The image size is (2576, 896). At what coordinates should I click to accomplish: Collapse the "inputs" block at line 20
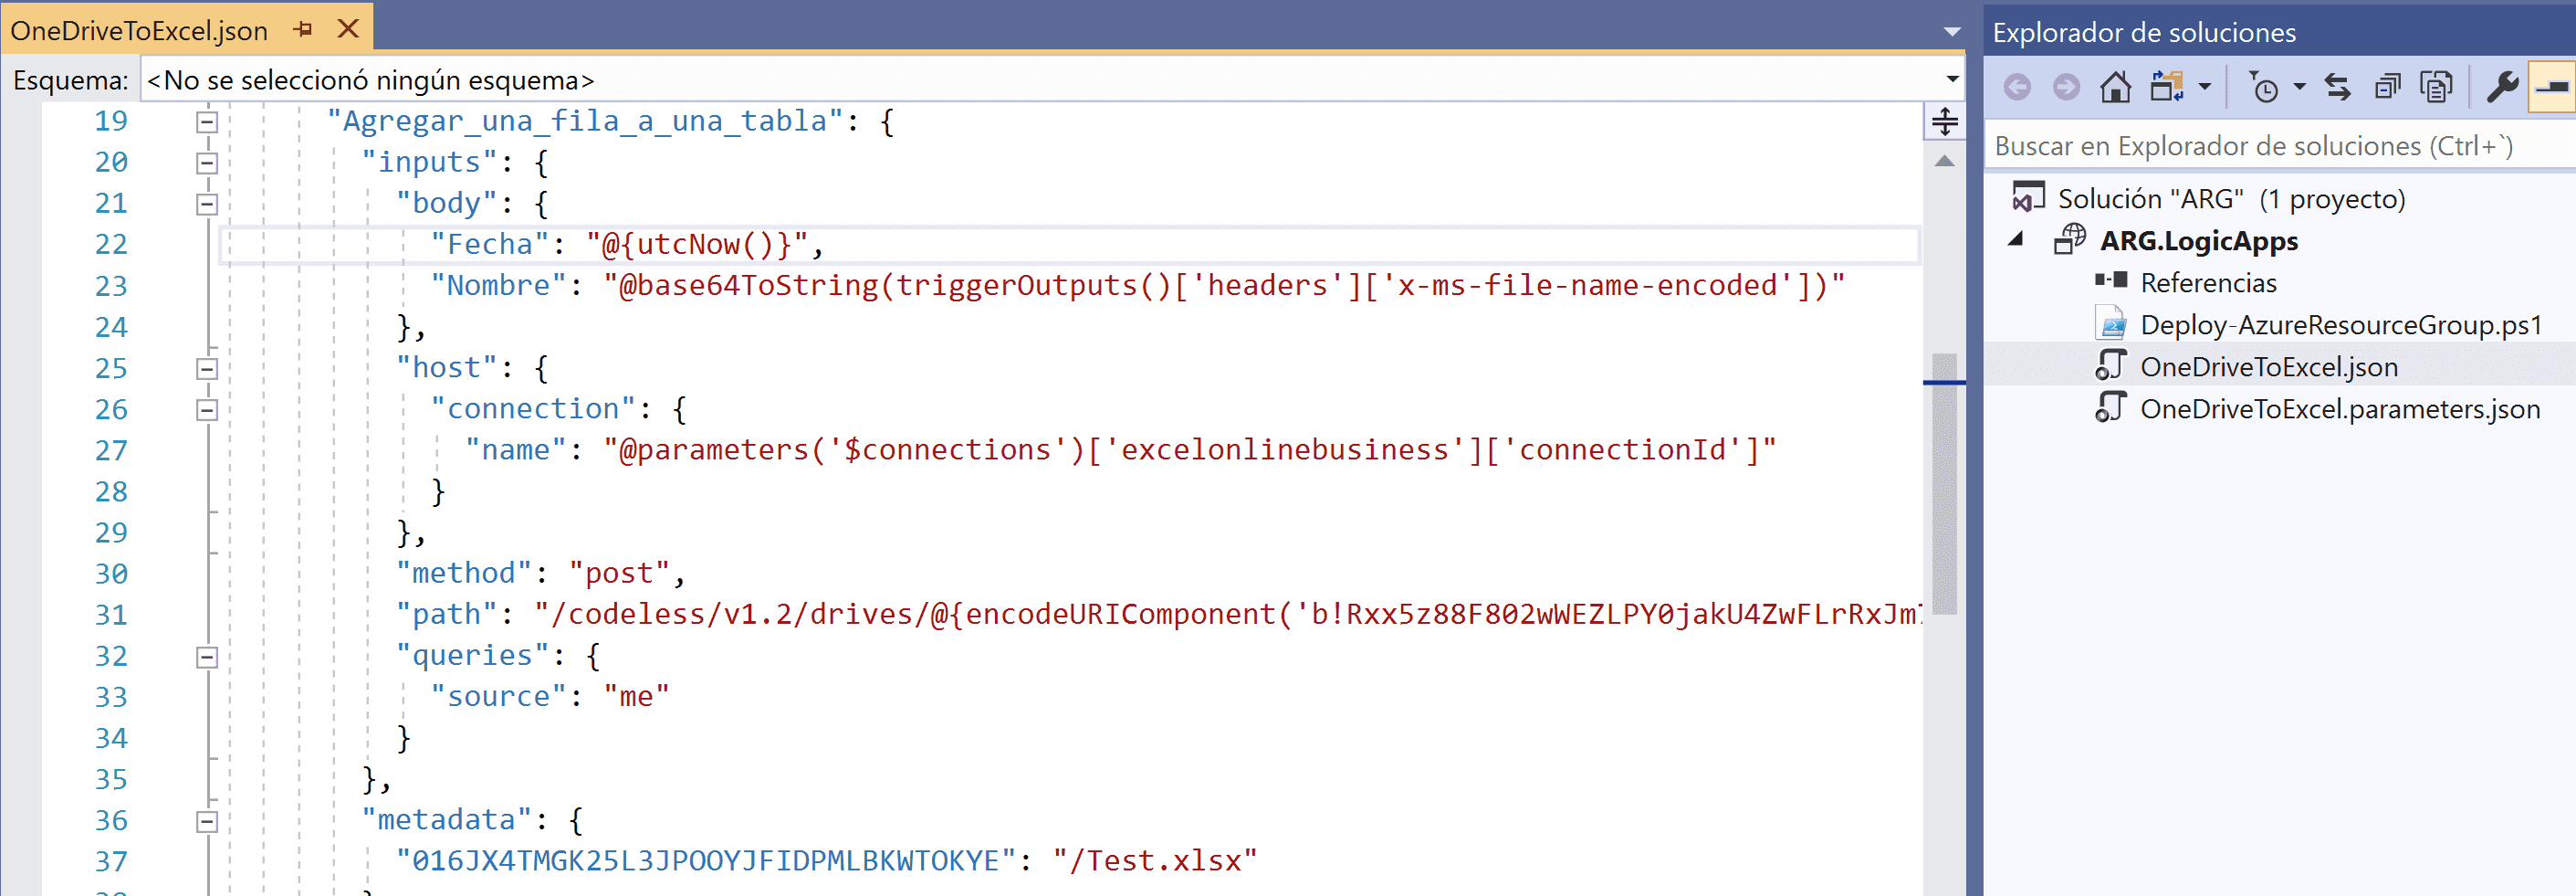coord(207,163)
